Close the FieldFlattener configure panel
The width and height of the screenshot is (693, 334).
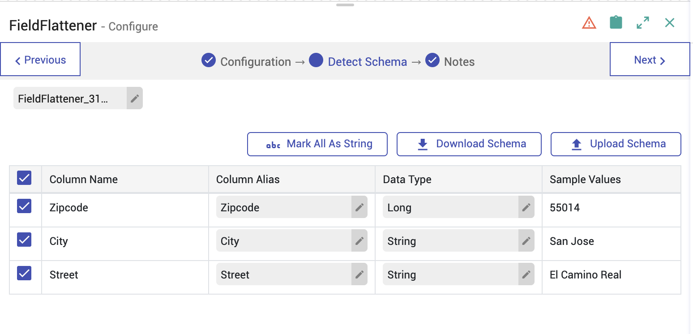click(x=670, y=23)
